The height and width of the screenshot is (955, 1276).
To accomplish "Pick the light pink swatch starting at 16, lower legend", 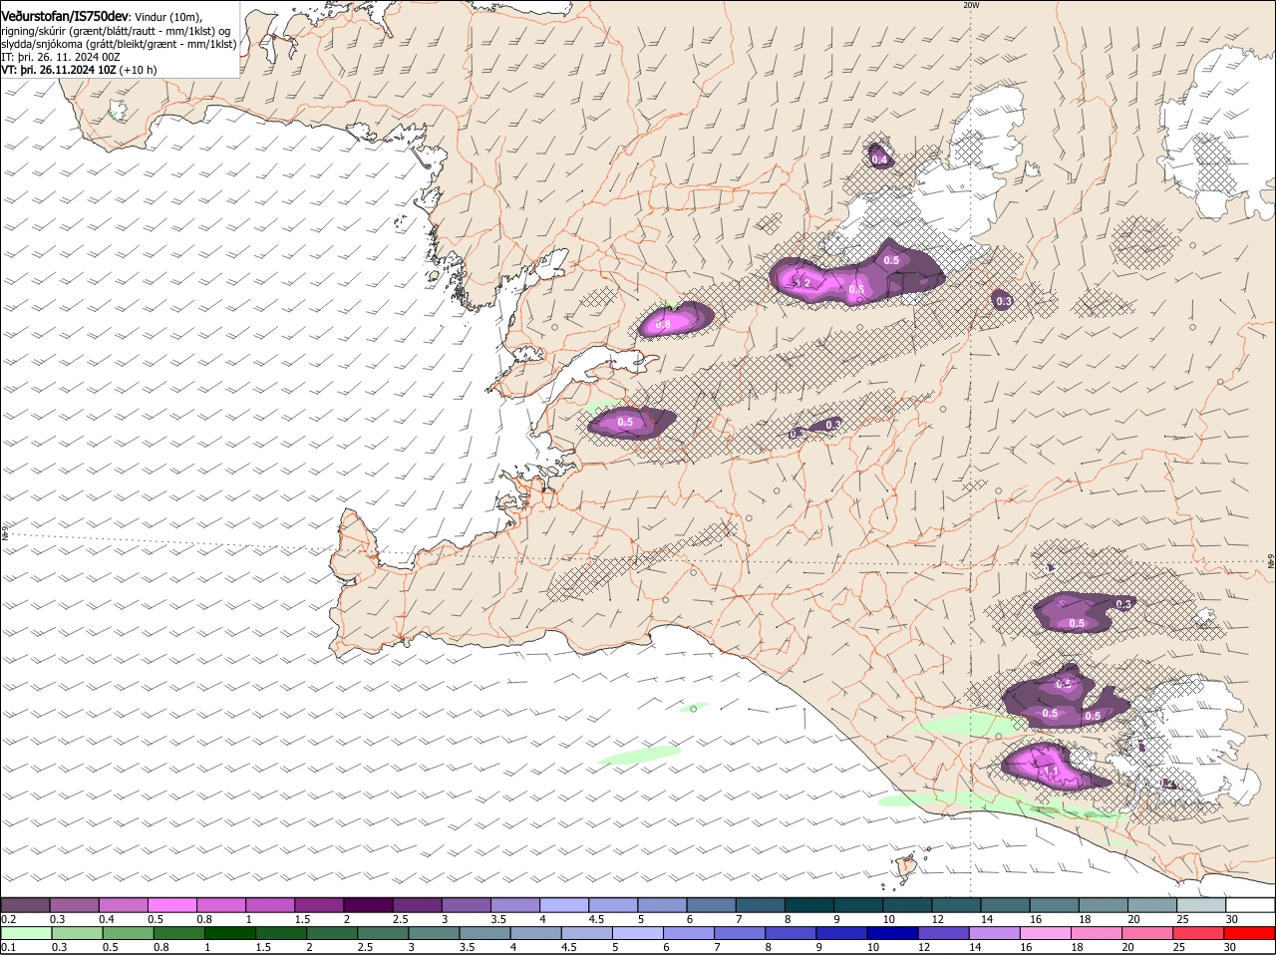I will [1046, 933].
